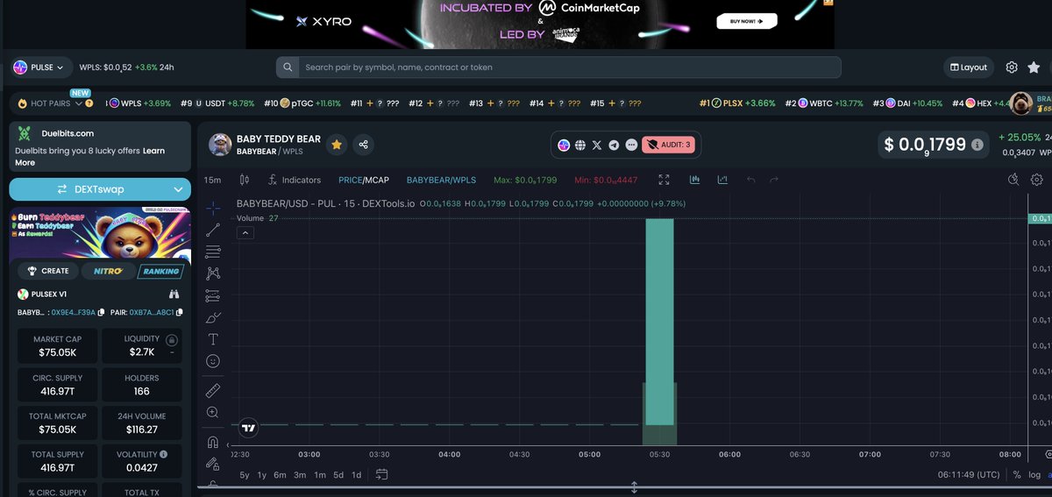Show price info next to $0.0₉1799
Viewport: 1052px width, 497px height.
coord(977,145)
